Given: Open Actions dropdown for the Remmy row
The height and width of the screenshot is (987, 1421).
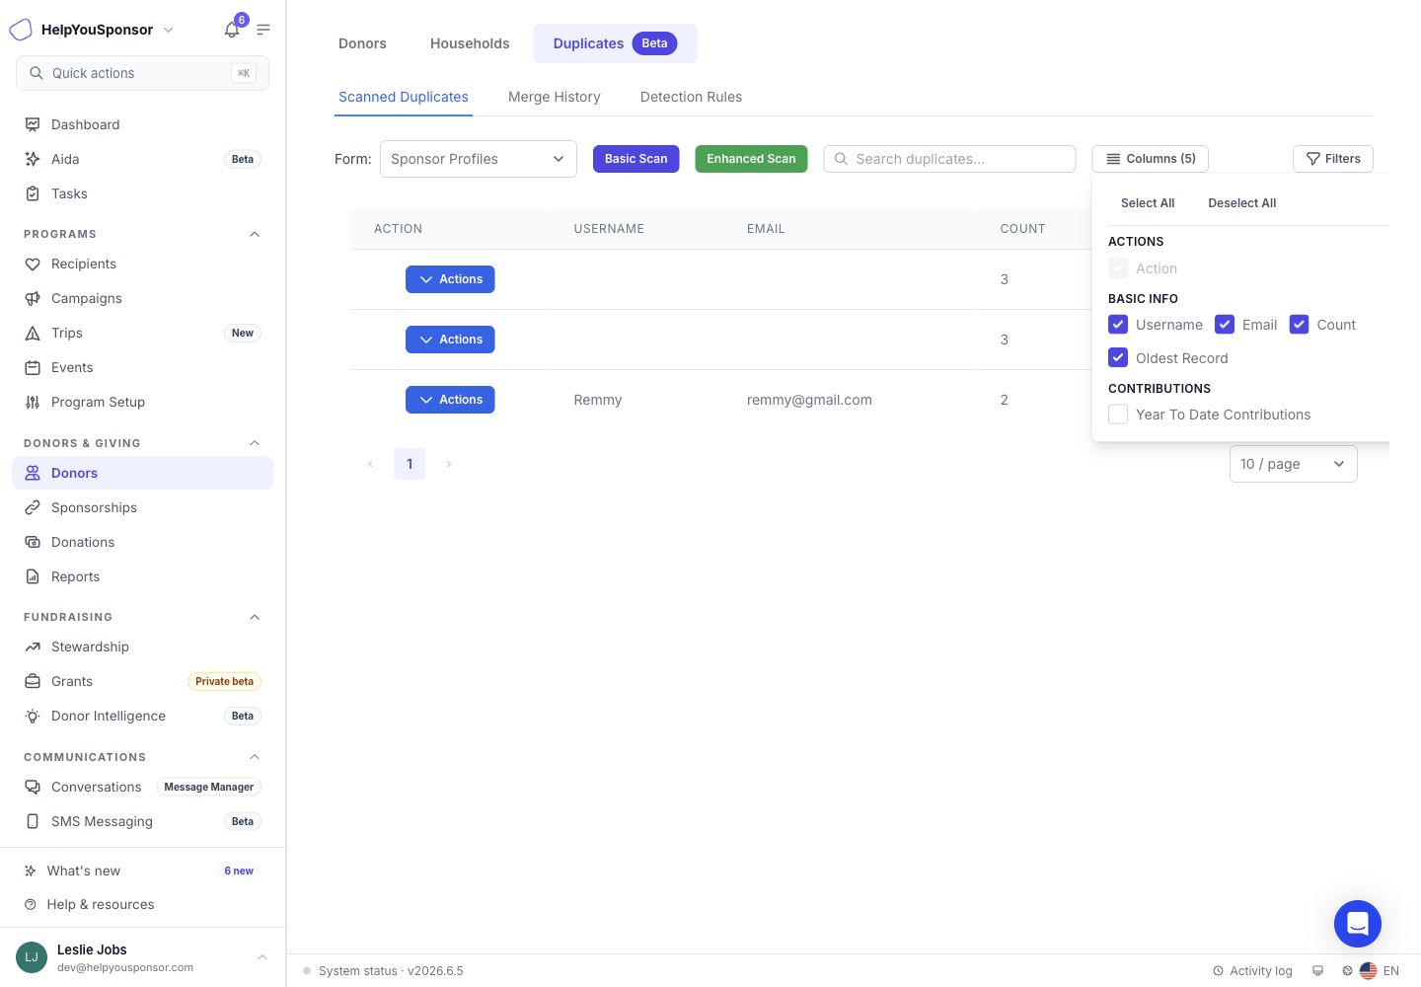Looking at the screenshot, I should (x=450, y=400).
